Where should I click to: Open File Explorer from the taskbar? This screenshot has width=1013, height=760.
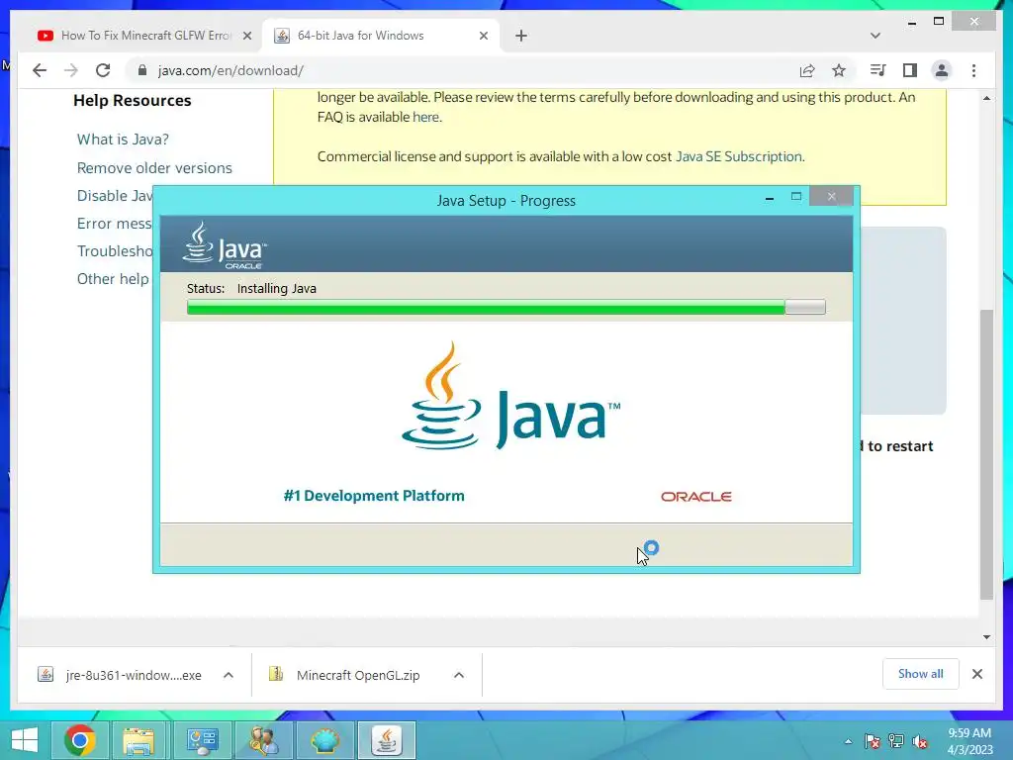pyautogui.click(x=138, y=740)
